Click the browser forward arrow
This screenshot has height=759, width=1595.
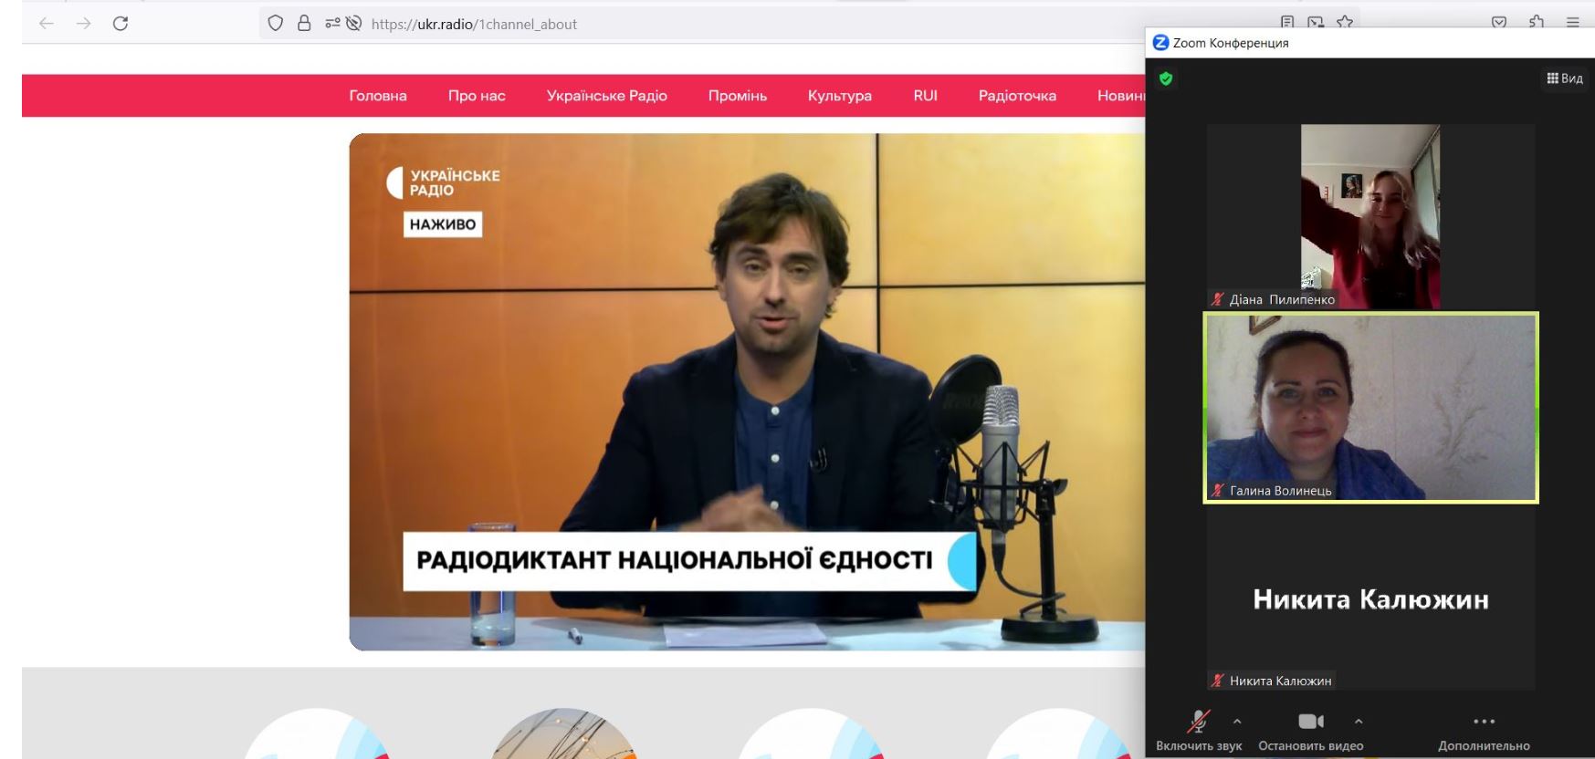(84, 24)
